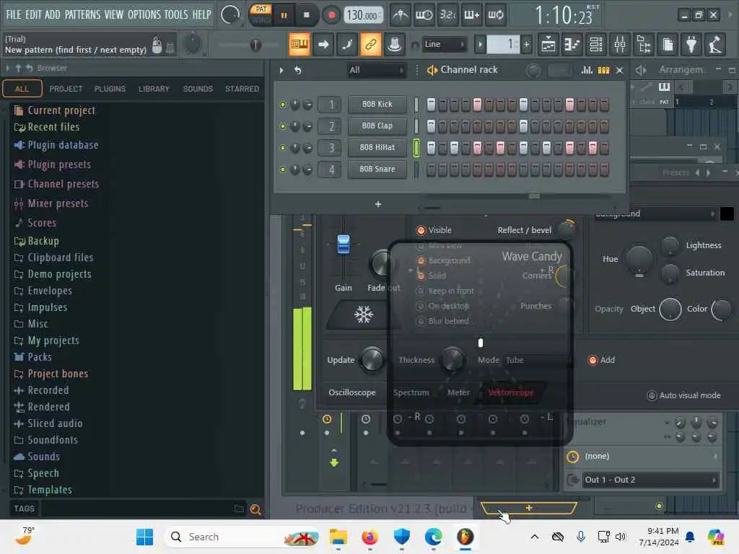Open the 808 Kick channel button
Screen dimensions: 739x554
[x=377, y=104]
